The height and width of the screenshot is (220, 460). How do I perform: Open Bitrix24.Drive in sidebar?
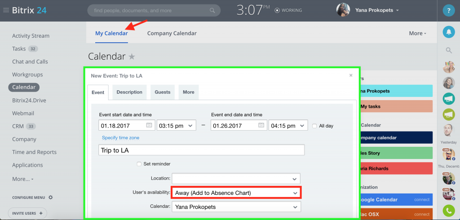[x=29, y=100]
